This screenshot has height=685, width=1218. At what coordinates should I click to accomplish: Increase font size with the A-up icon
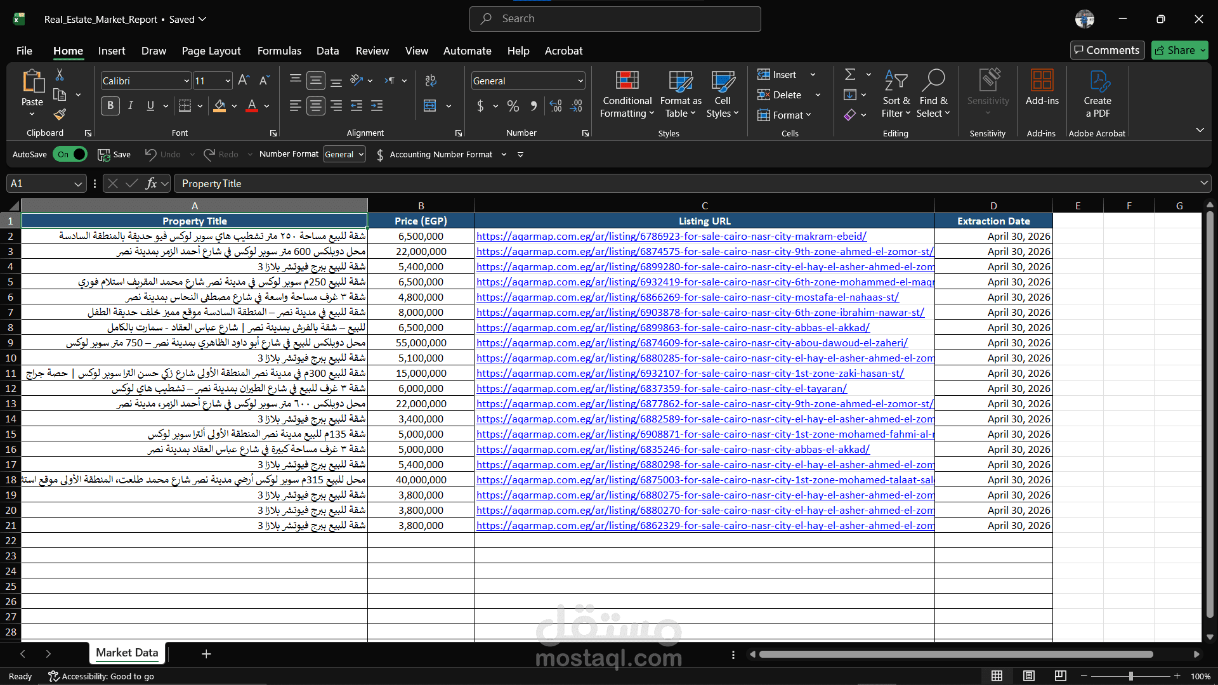[x=244, y=81]
